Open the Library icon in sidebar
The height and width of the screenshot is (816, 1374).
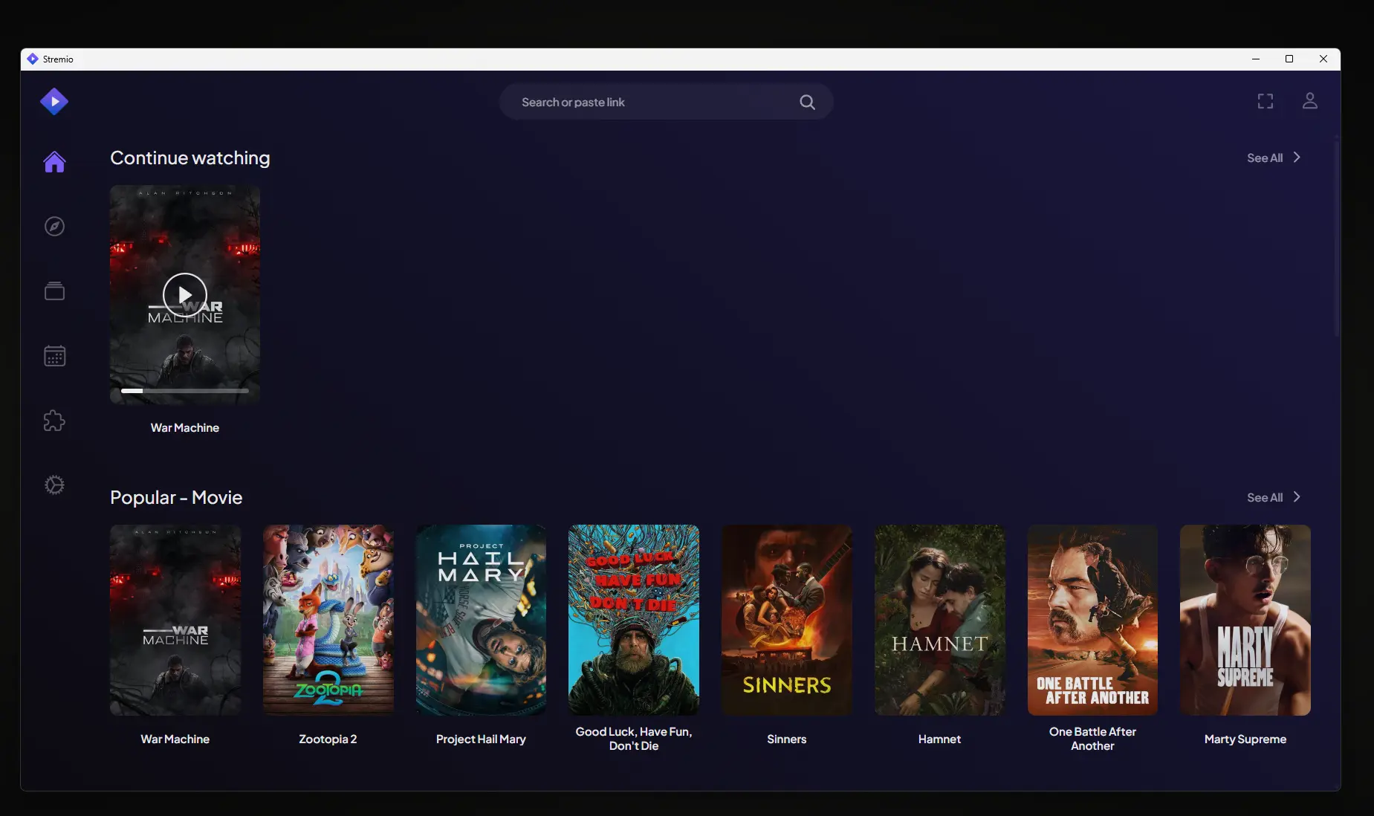[54, 291]
